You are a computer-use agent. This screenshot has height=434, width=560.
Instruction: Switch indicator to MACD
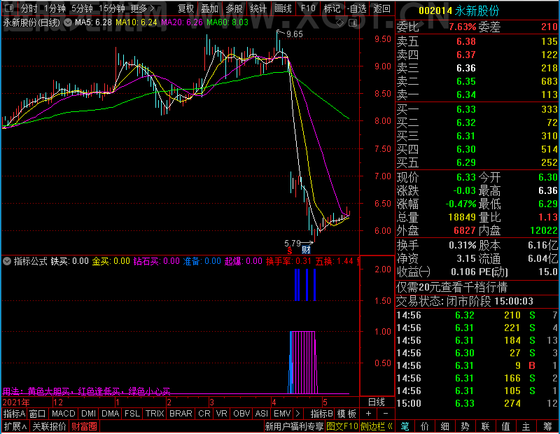(x=64, y=414)
